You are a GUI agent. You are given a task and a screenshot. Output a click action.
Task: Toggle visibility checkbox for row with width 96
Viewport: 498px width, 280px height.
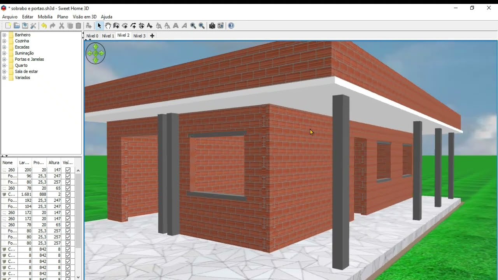click(68, 176)
